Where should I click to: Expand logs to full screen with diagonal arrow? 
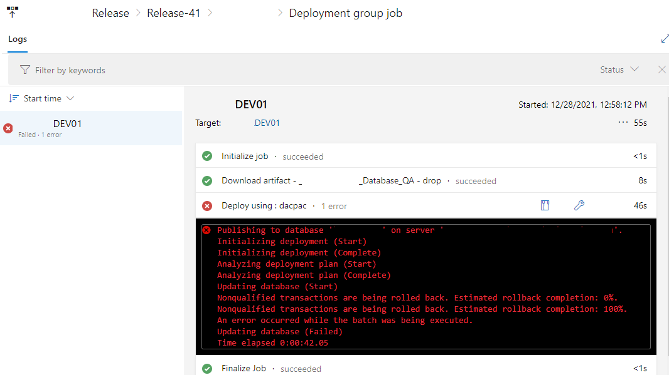(665, 38)
